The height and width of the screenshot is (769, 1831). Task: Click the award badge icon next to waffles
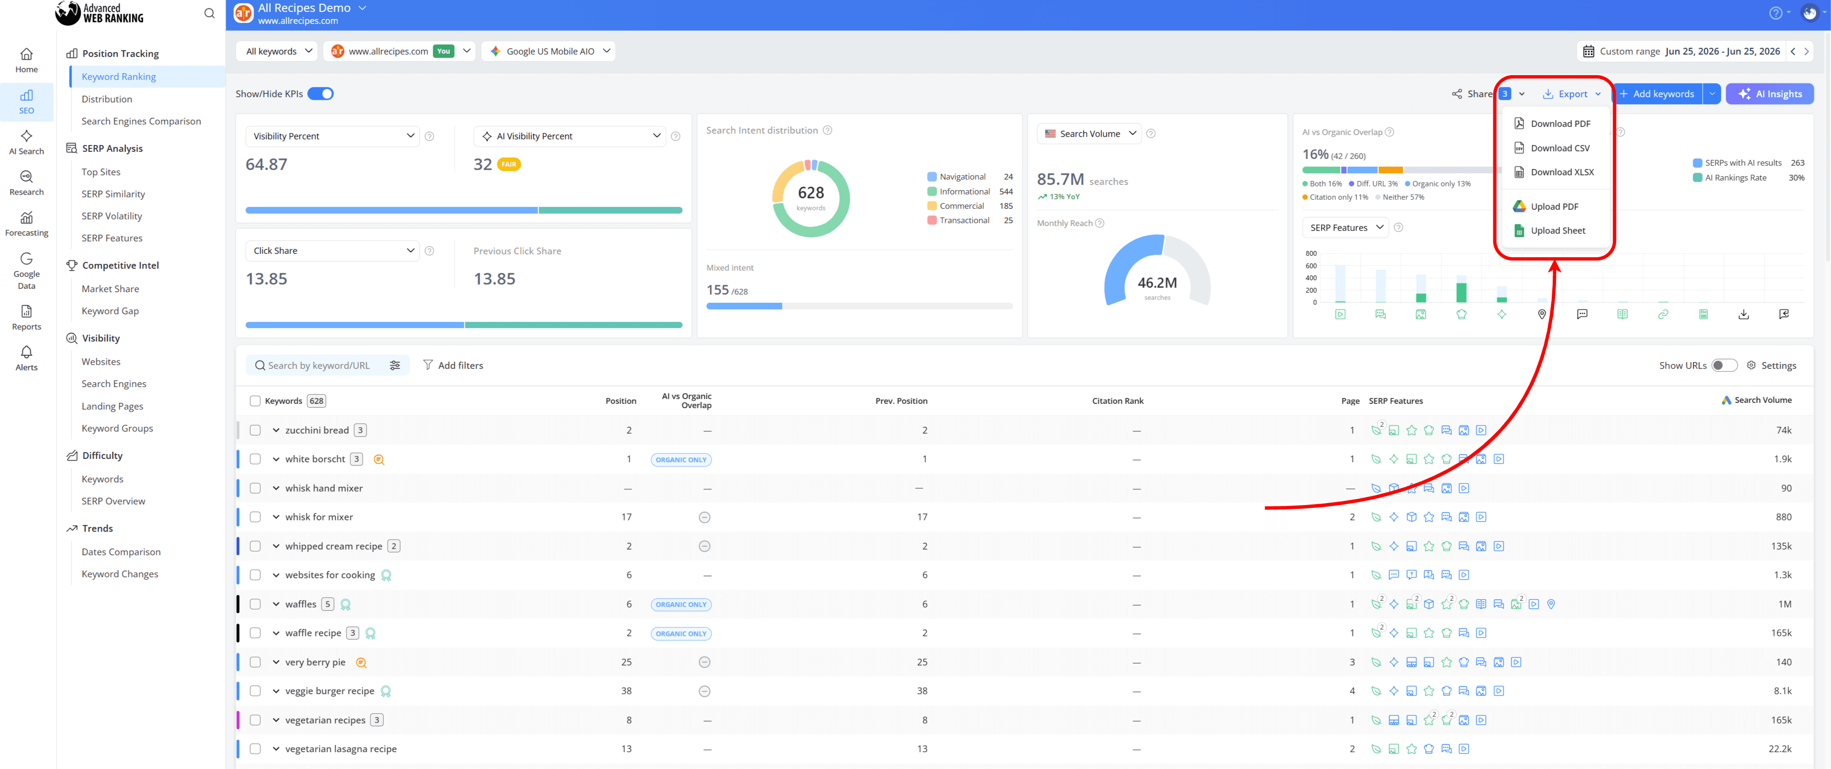click(x=345, y=605)
